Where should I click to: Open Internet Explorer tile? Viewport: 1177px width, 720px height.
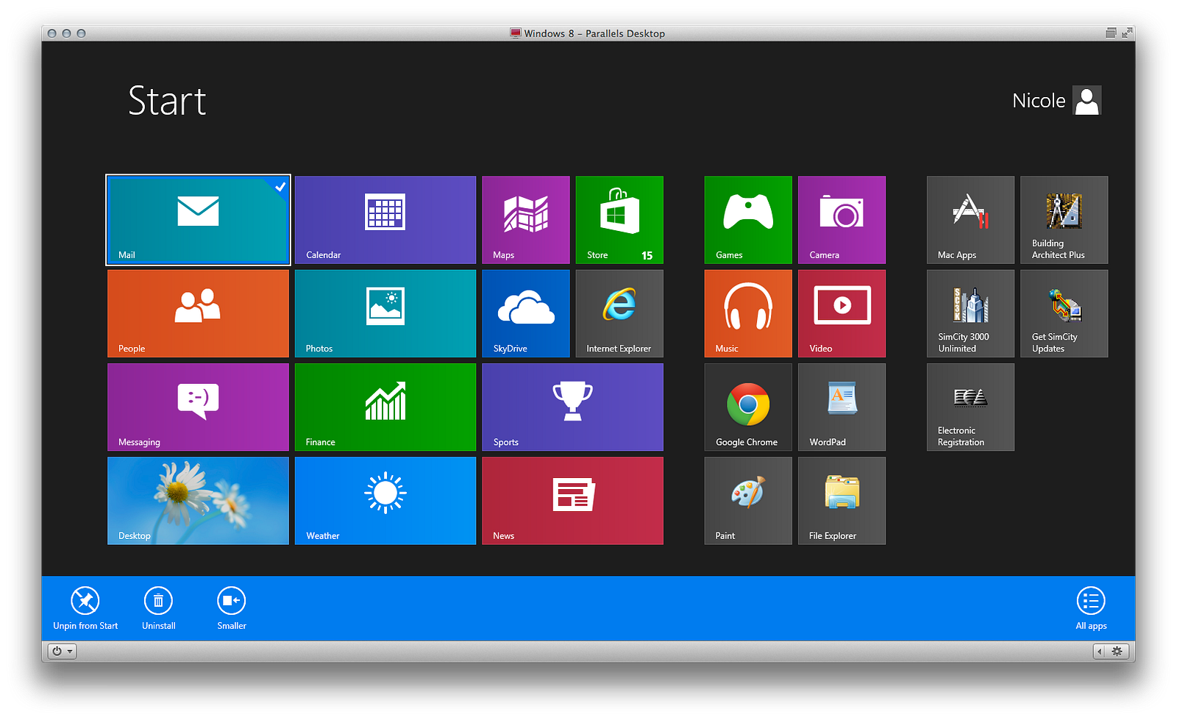619,313
